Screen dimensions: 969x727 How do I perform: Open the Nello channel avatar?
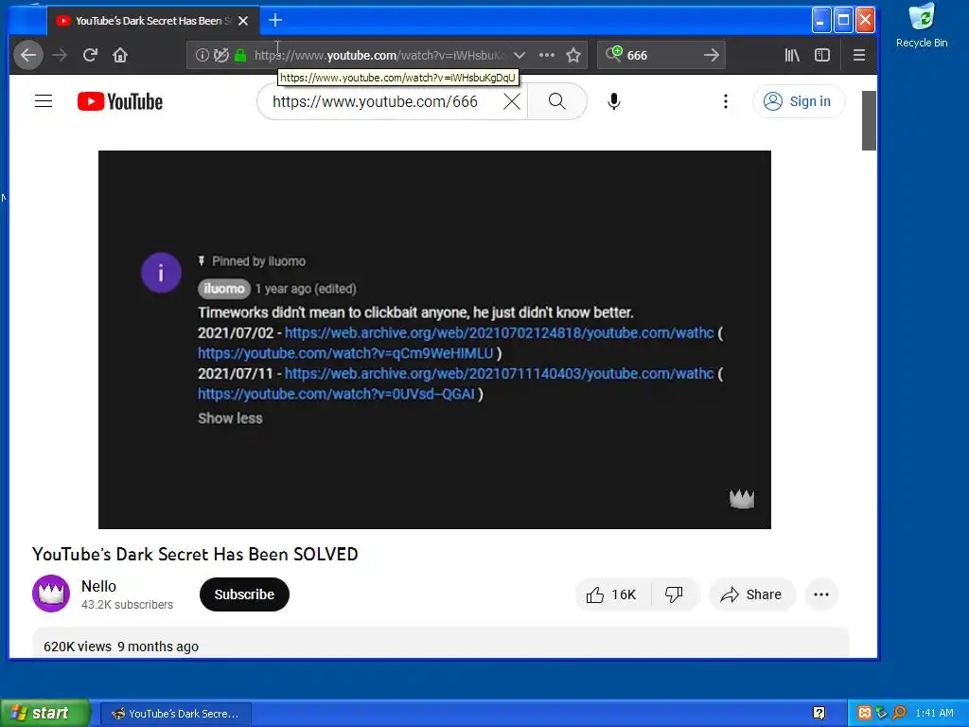pyautogui.click(x=51, y=594)
